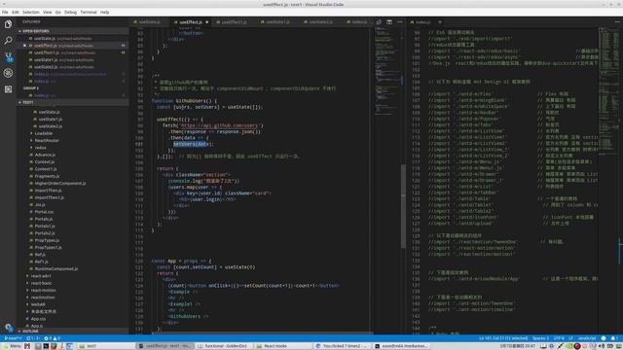Expand the react-basic folder

[41, 283]
